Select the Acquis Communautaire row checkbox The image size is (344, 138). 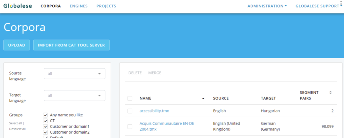pos(130,126)
